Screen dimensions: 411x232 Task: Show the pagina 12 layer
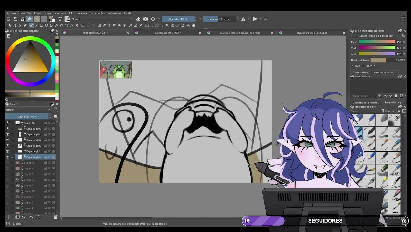tap(8, 180)
